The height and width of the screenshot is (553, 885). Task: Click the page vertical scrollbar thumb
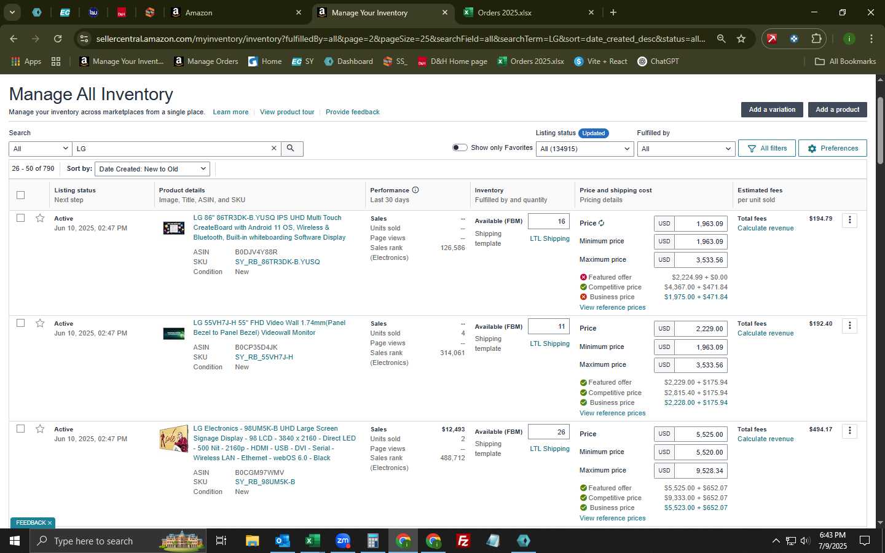(x=880, y=130)
